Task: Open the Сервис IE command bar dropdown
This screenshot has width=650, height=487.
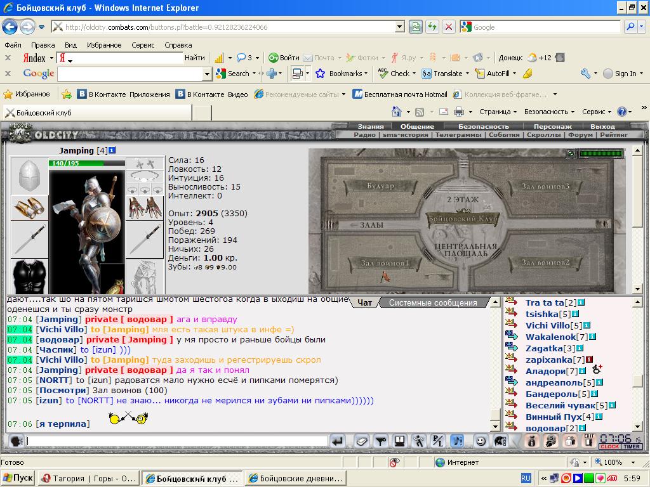Action: [597, 112]
